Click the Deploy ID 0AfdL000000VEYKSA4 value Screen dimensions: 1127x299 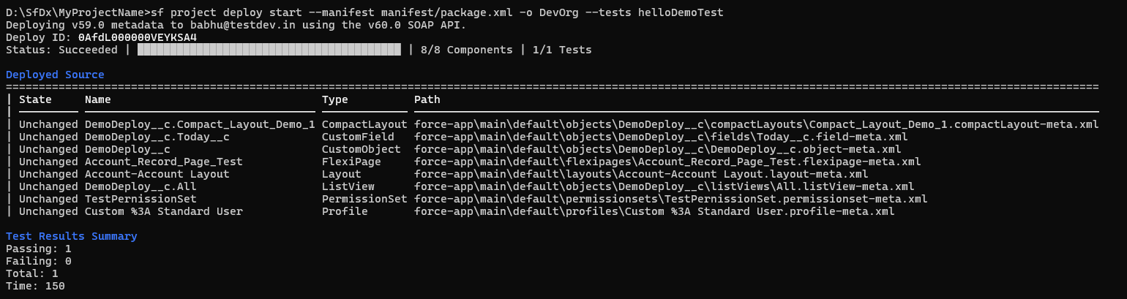click(x=138, y=37)
